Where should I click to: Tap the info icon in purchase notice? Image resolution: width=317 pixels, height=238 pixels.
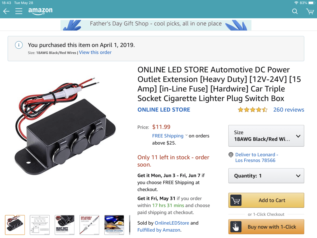coord(18,45)
